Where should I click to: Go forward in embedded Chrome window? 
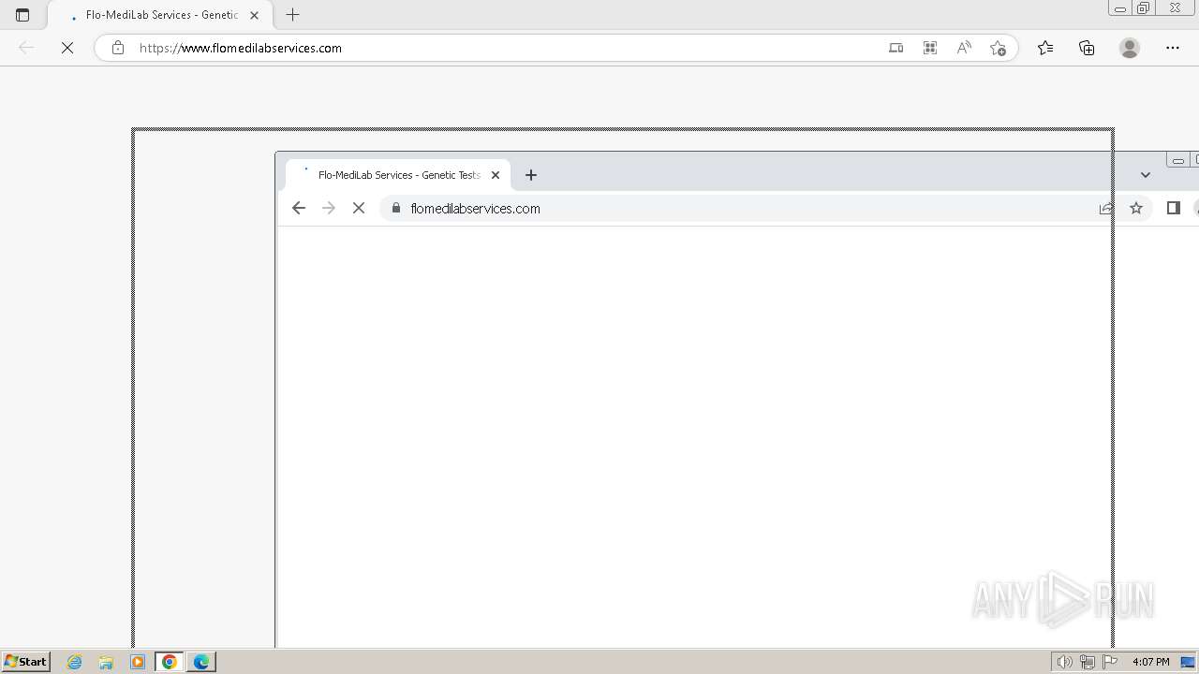pos(329,208)
